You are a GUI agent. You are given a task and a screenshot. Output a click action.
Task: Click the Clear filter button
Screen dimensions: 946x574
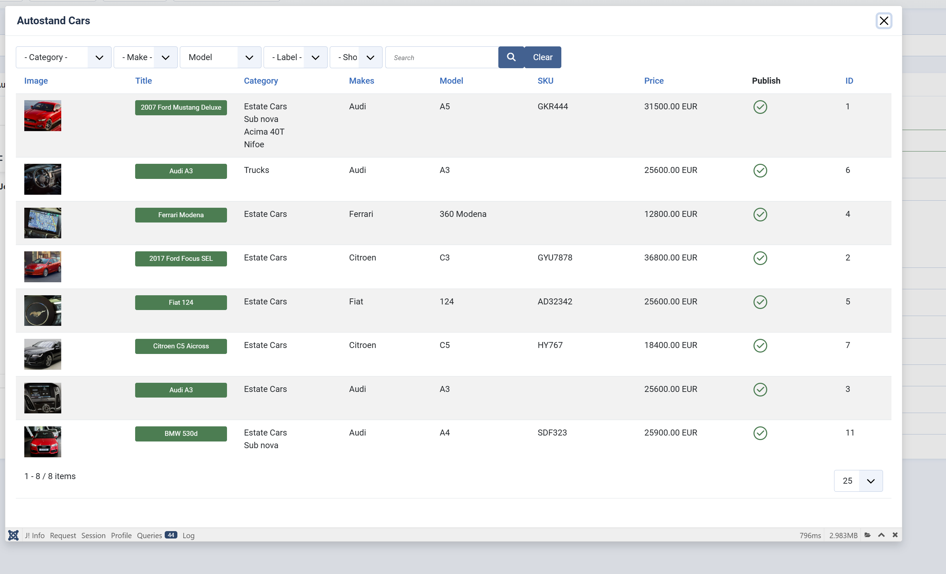pyautogui.click(x=542, y=57)
